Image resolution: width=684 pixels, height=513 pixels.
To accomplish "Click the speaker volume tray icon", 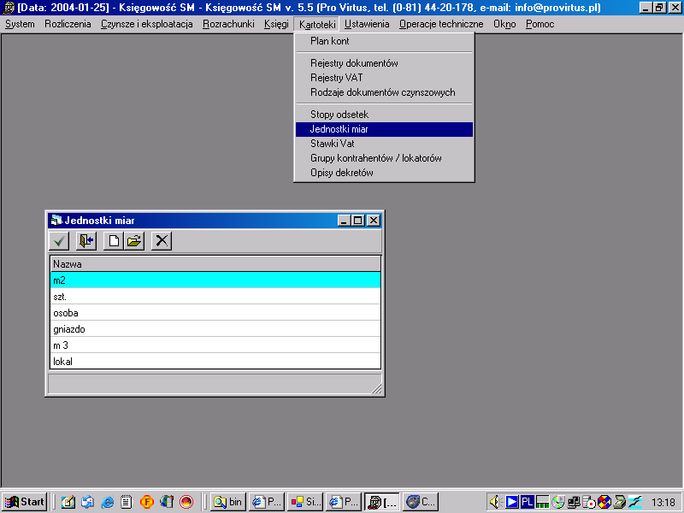I will (495, 502).
